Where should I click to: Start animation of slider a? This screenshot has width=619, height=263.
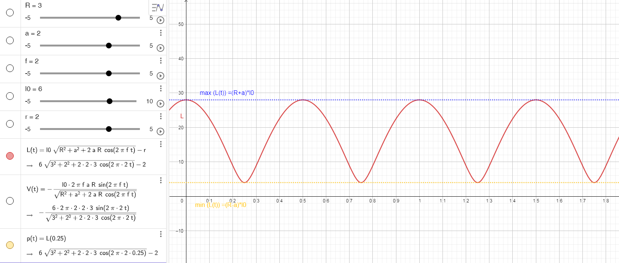pyautogui.click(x=160, y=48)
